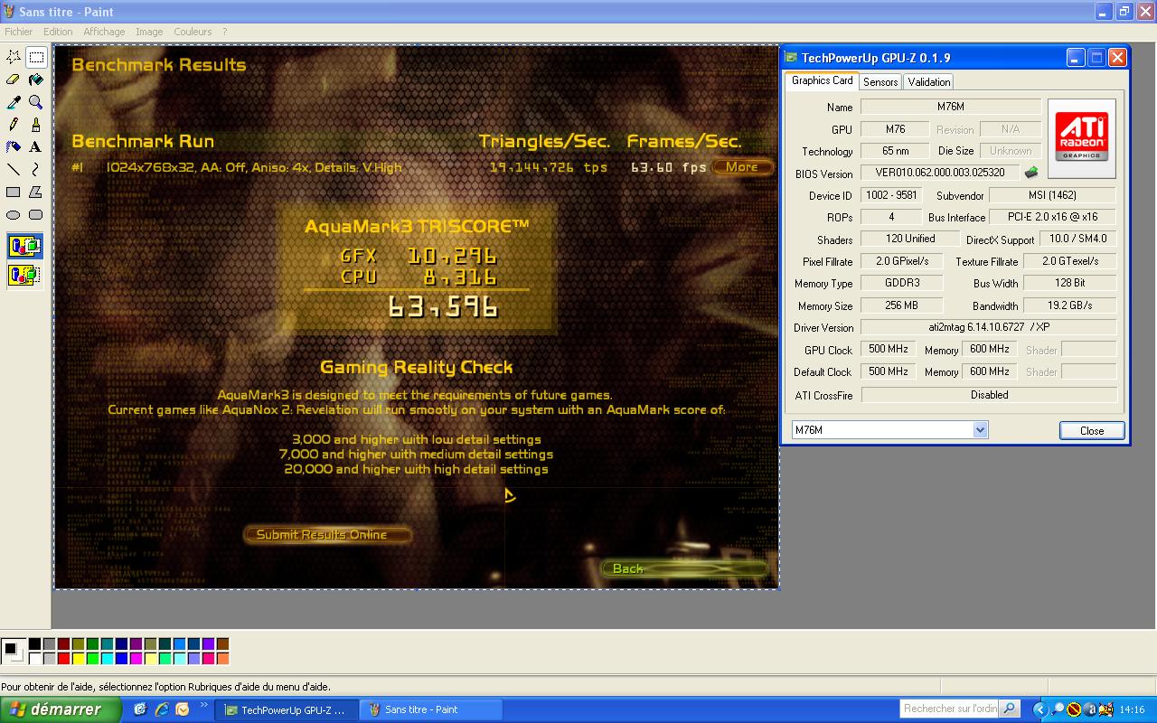This screenshot has height=723, width=1157.
Task: Open the Image menu
Action: click(x=149, y=32)
